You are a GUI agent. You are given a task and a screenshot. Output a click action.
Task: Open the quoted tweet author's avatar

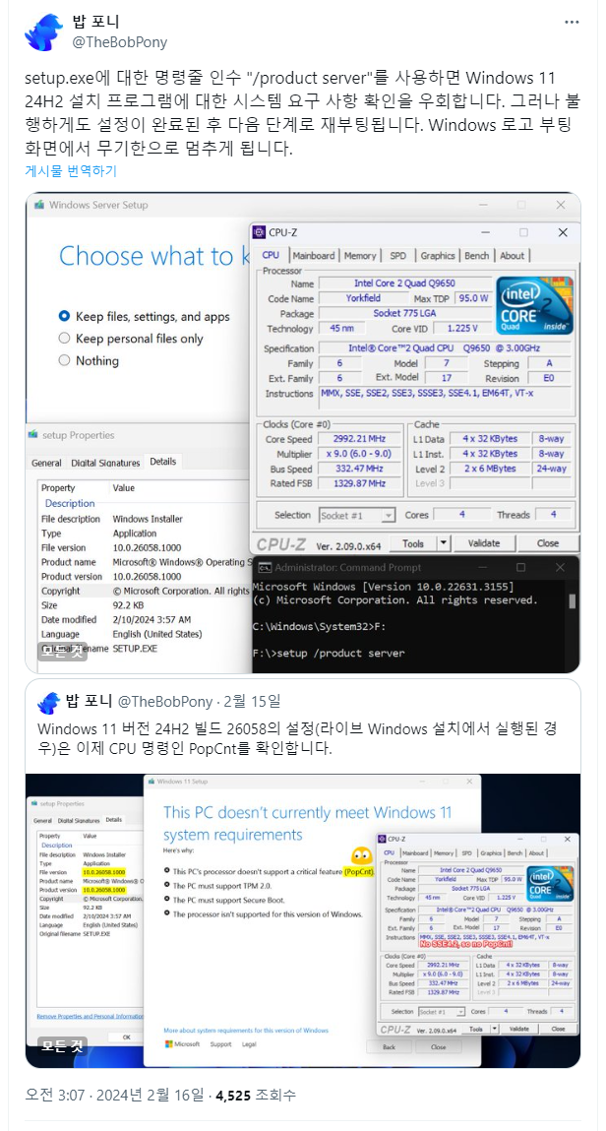coord(48,703)
